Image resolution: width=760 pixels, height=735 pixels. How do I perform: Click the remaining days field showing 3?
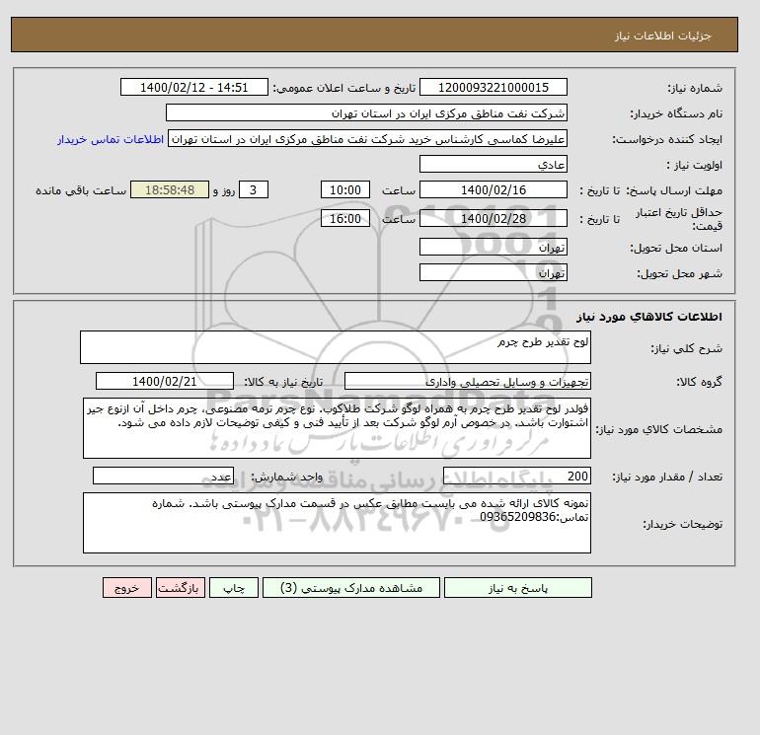(x=253, y=190)
